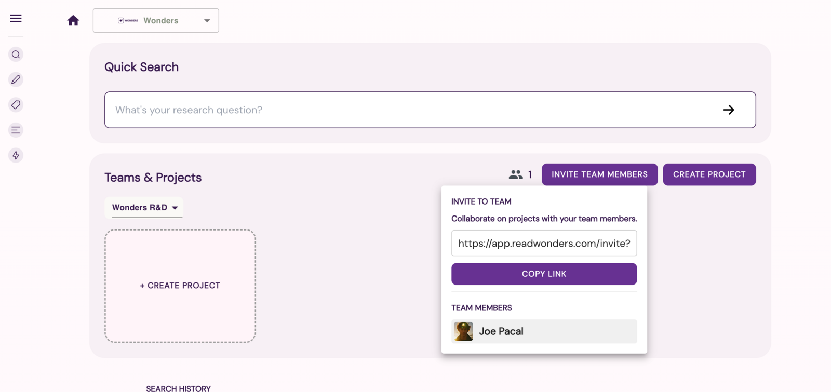The image size is (831, 392).
Task: Open the Wonders R&D team dropdown
Action: (144, 207)
